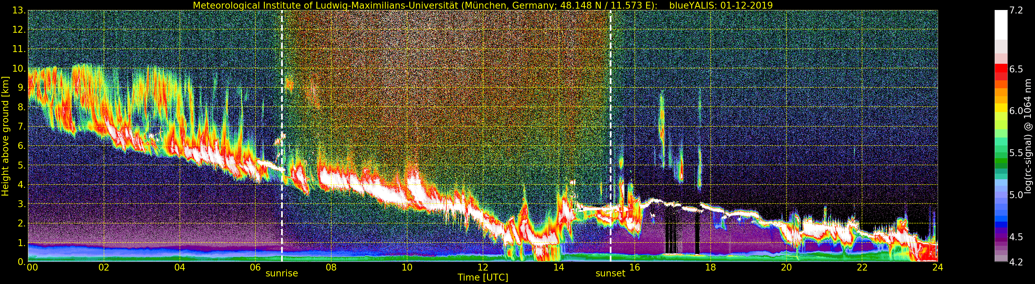This screenshot has width=1035, height=284.
Task: Click the "5." height axis tick label
Action: tap(22, 165)
